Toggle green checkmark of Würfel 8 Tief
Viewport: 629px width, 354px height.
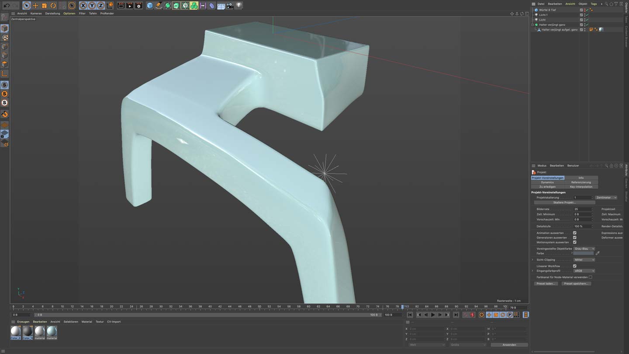click(x=587, y=10)
